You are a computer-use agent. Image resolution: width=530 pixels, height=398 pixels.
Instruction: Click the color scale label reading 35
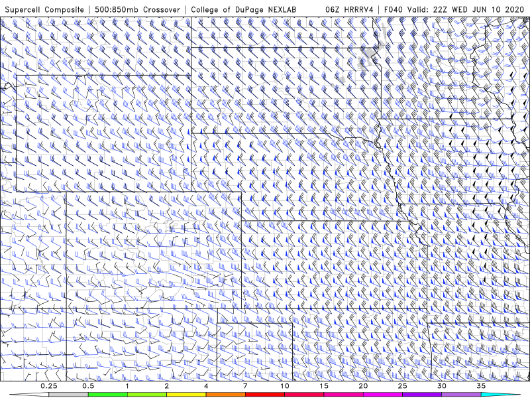pyautogui.click(x=481, y=386)
